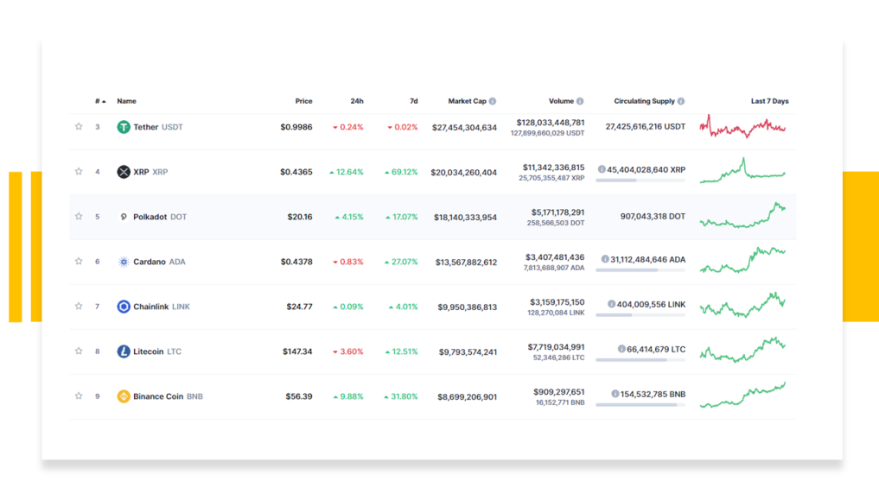Click XRP circulating supply progress bar

click(640, 180)
